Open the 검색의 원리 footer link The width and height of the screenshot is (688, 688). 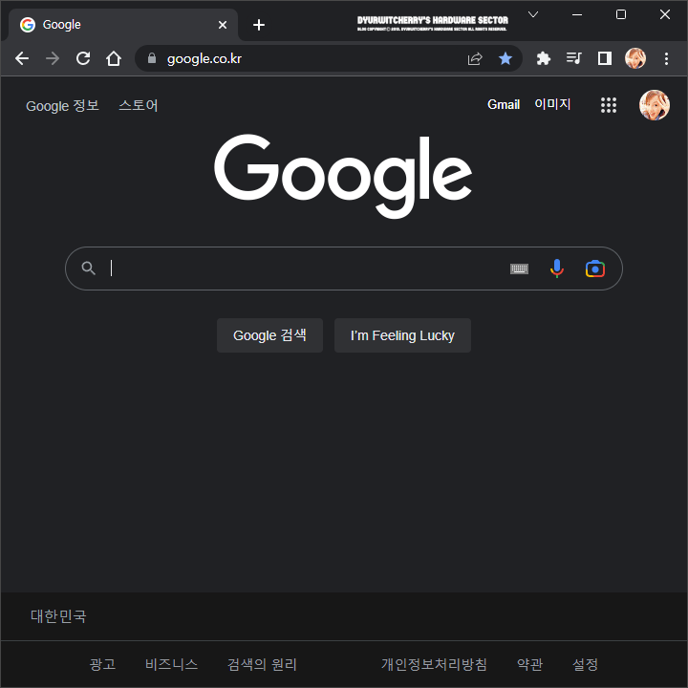pos(262,664)
